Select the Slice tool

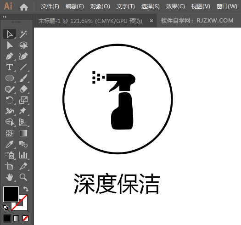click(23, 166)
